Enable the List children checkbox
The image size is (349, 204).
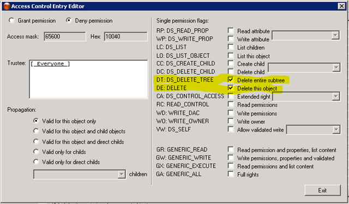(x=231, y=47)
